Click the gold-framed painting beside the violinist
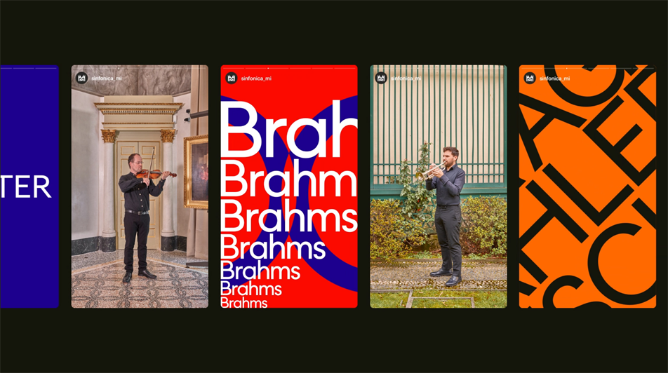Screen dimensions: 668x373 point(196,172)
